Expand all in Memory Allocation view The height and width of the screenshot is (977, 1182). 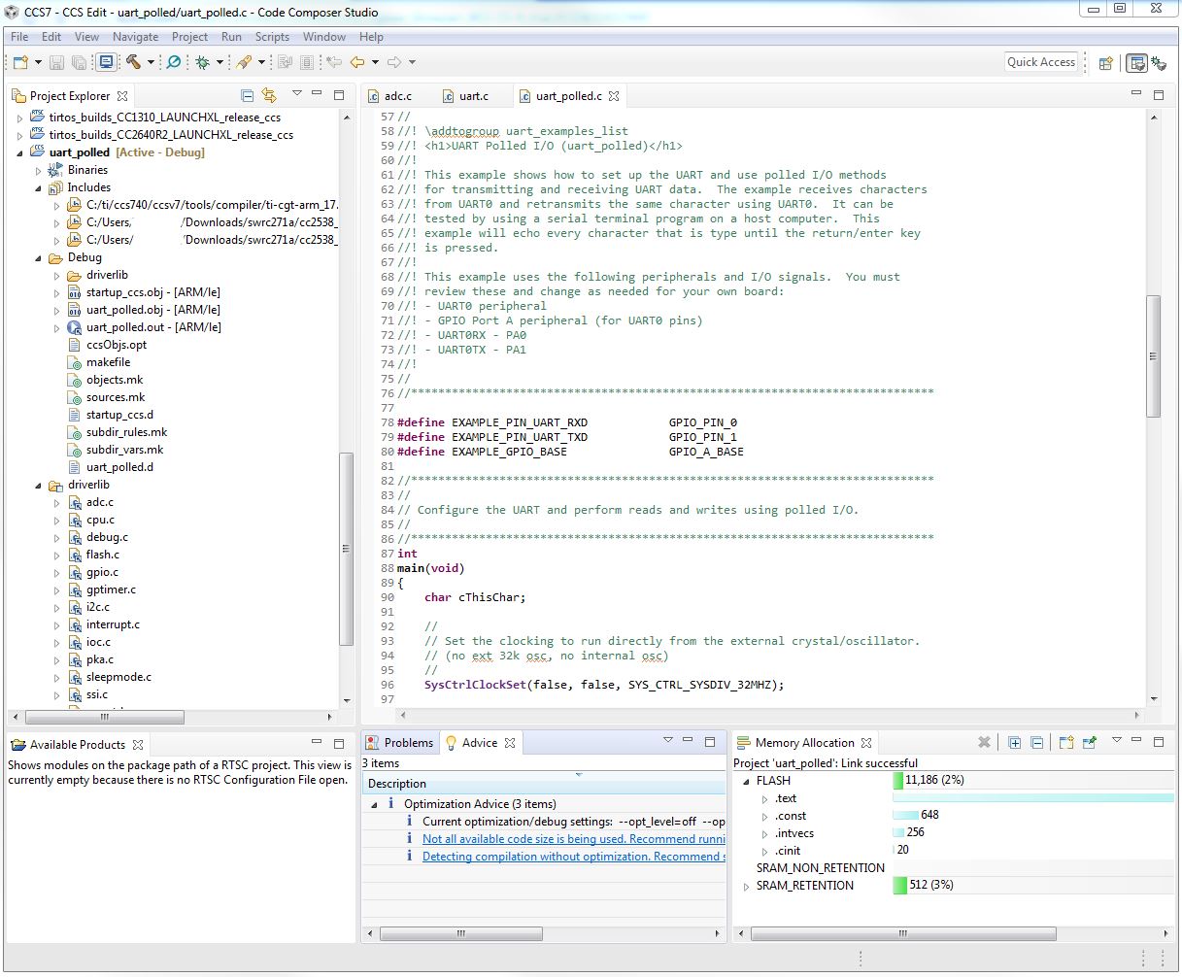click(x=1014, y=743)
